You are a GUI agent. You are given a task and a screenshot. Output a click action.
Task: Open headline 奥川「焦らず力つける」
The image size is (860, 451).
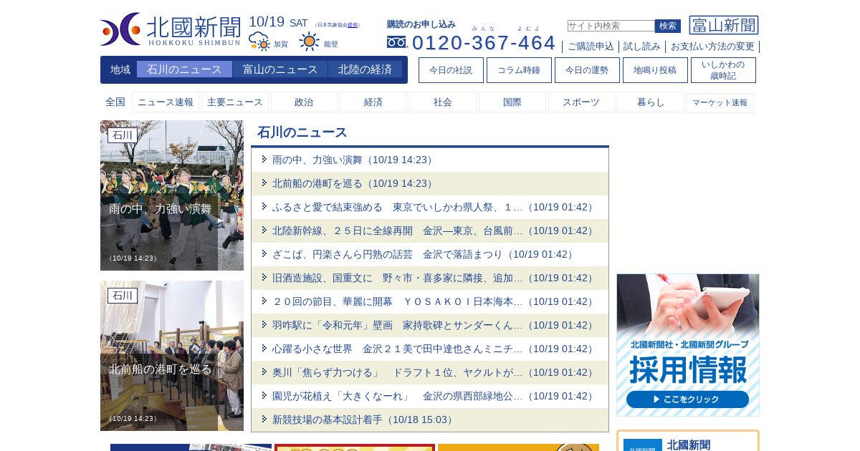point(434,372)
